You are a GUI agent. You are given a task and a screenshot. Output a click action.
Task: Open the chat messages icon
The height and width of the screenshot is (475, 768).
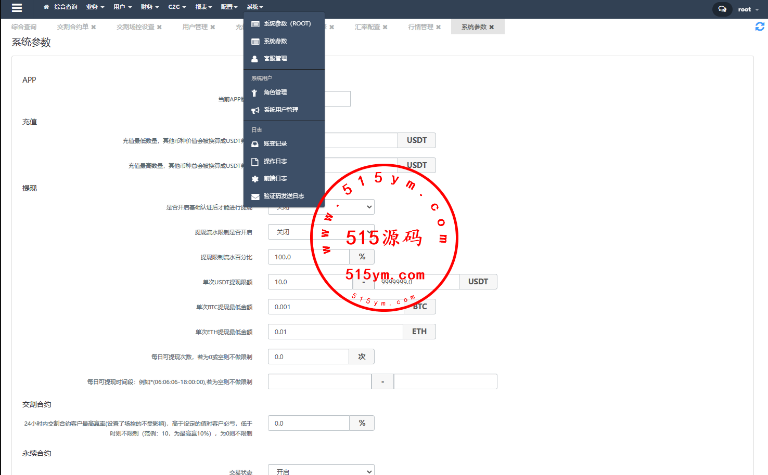(x=722, y=9)
